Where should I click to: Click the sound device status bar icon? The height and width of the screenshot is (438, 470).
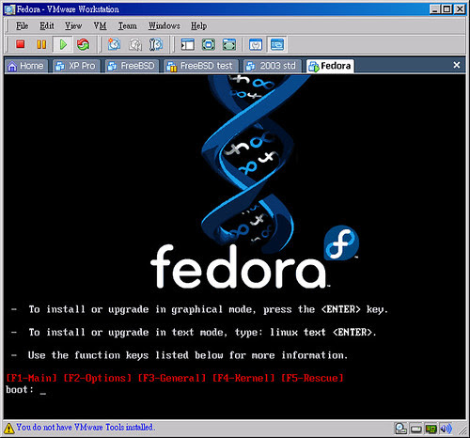[x=446, y=428]
